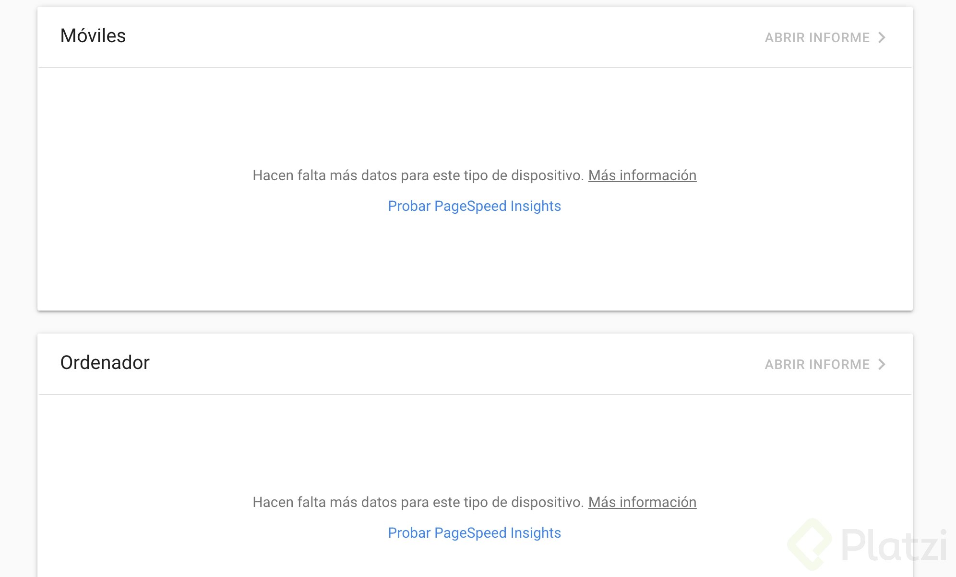
Task: Click the chevron arrow in the Móviles header
Action: (882, 37)
